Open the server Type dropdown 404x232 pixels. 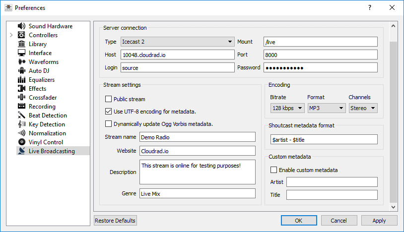pos(178,42)
